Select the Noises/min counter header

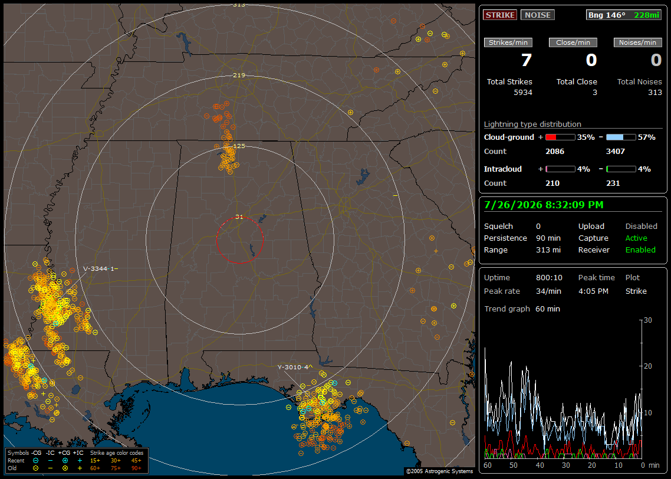pos(637,42)
